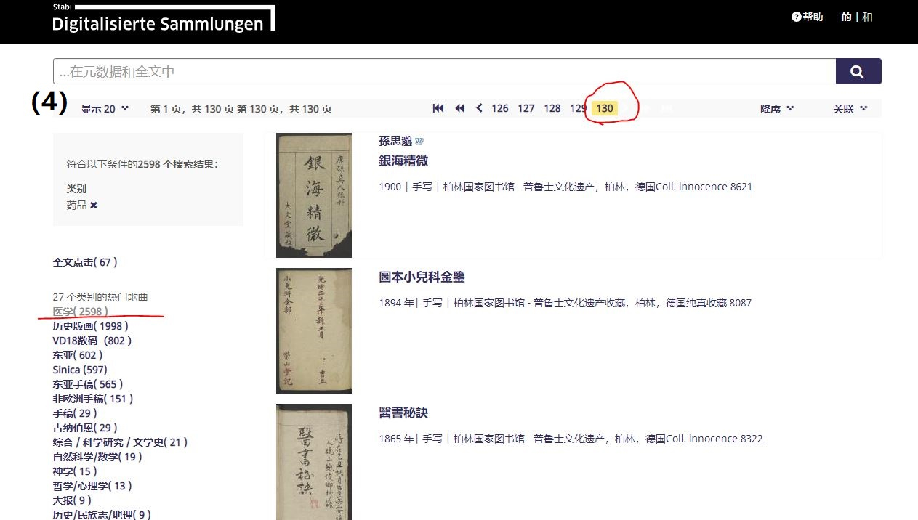Click the magnifier search button
The height and width of the screenshot is (520, 918).
(x=858, y=71)
